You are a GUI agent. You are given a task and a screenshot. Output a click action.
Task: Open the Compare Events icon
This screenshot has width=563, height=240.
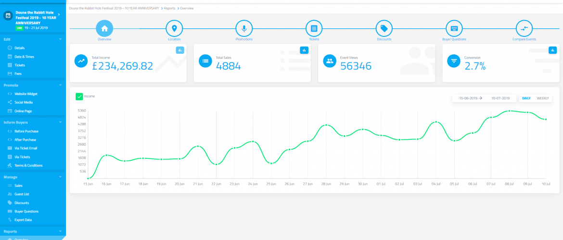524,28
